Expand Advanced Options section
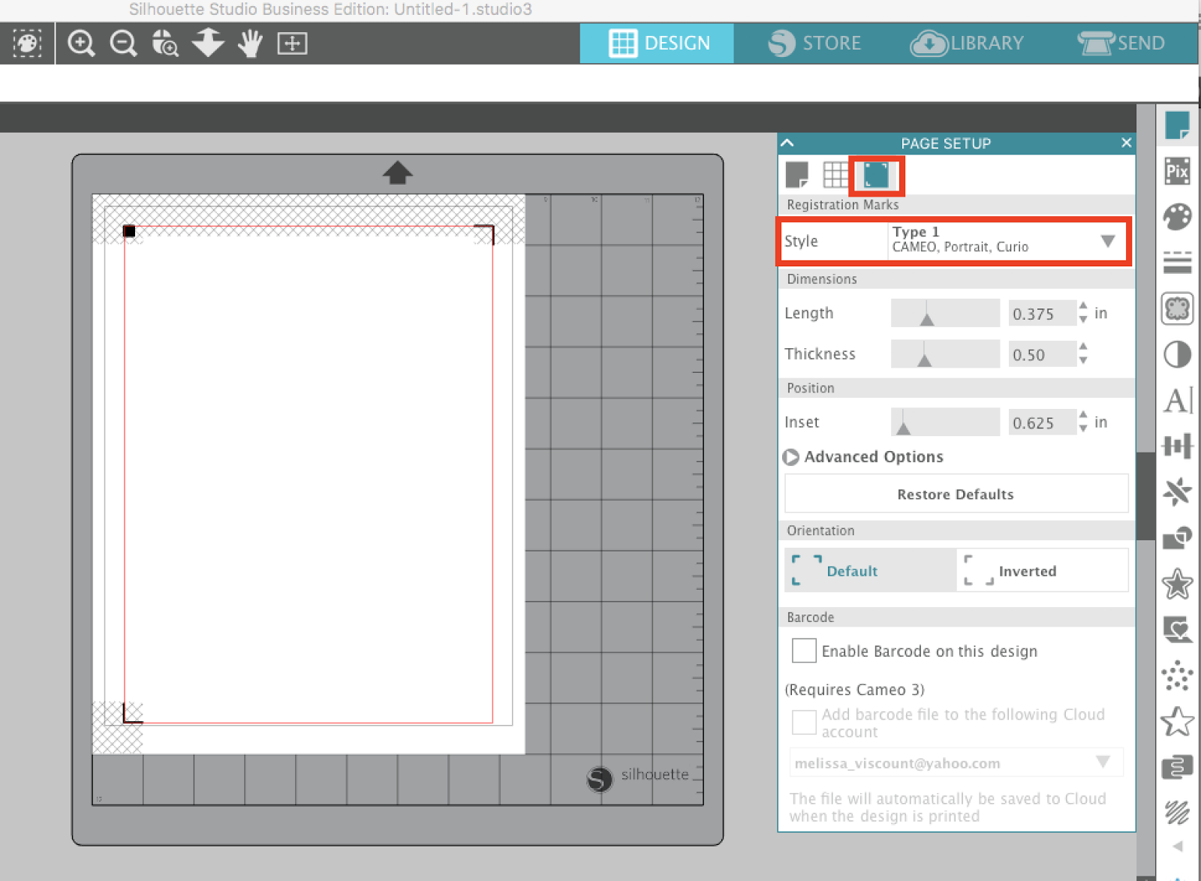1201x881 pixels. point(790,457)
